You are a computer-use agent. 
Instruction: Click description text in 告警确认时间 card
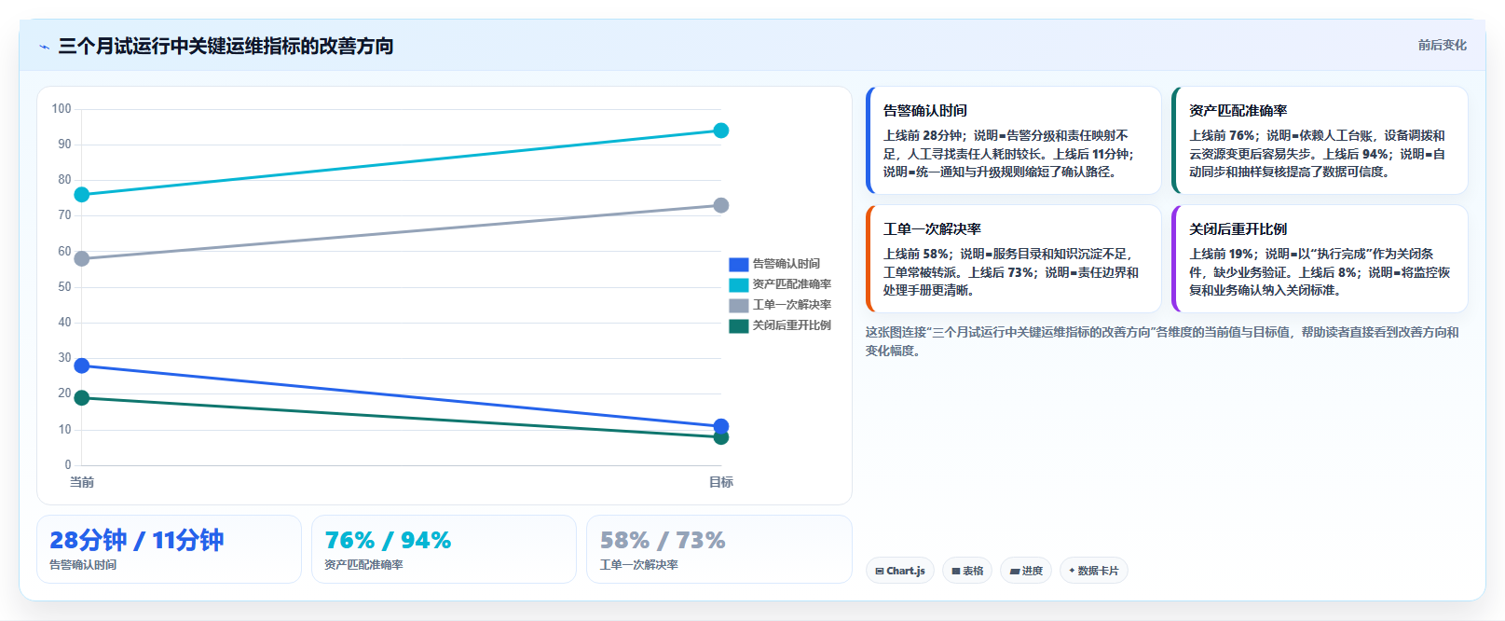point(1009,154)
